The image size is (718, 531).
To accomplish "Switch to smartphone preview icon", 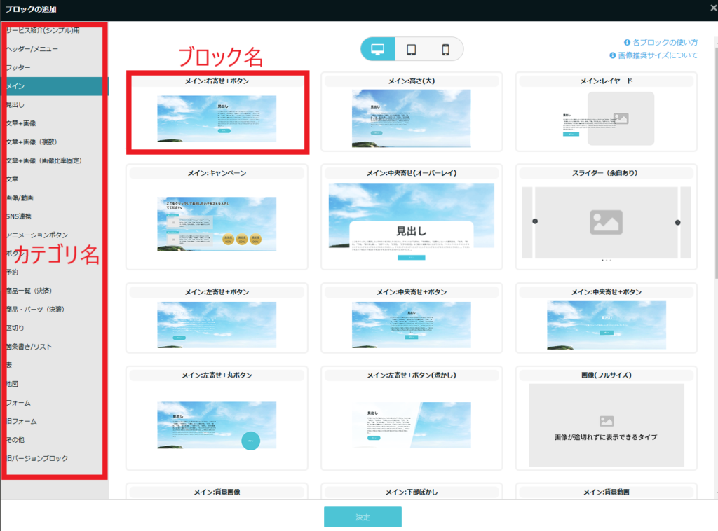I will tap(445, 49).
